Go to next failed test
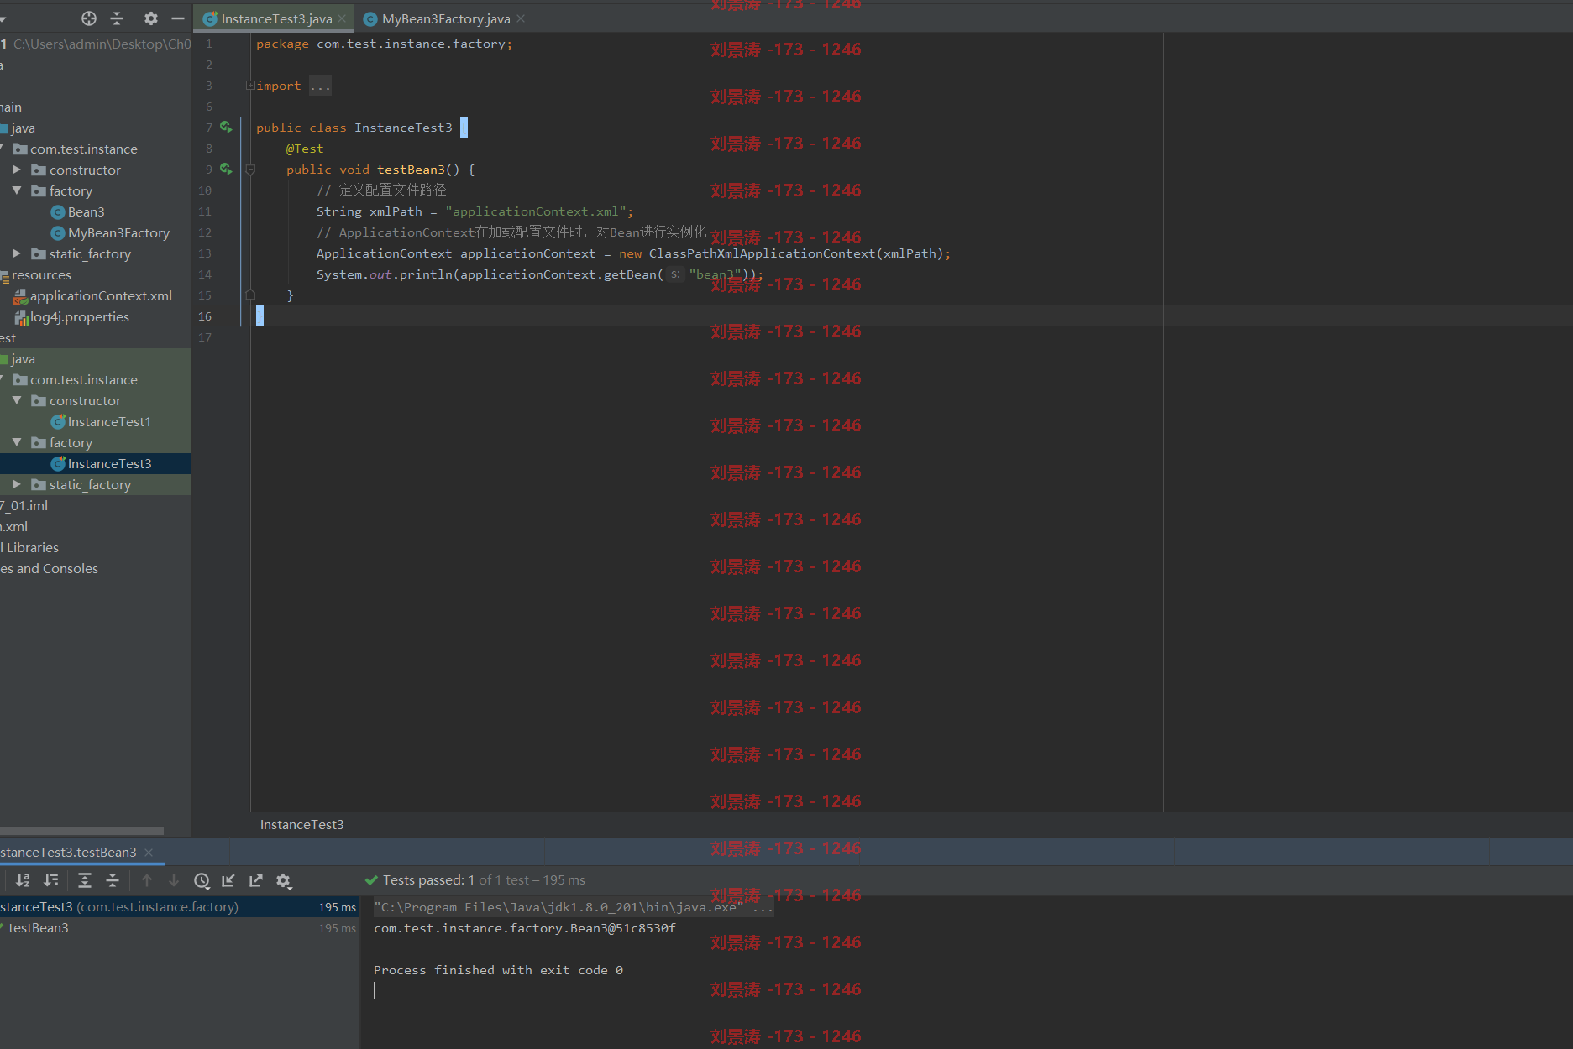This screenshot has width=1573, height=1049. point(174,880)
